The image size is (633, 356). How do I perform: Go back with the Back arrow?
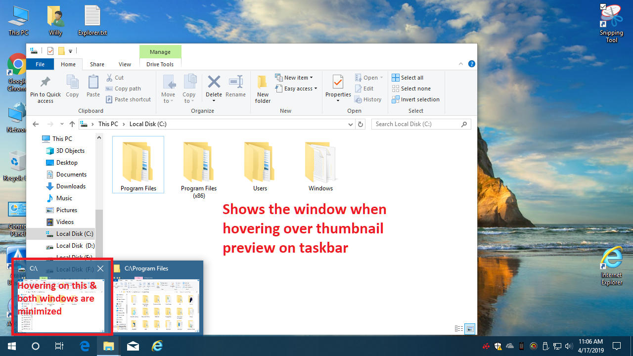click(x=36, y=124)
